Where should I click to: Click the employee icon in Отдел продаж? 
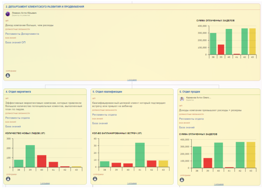tap(181, 179)
